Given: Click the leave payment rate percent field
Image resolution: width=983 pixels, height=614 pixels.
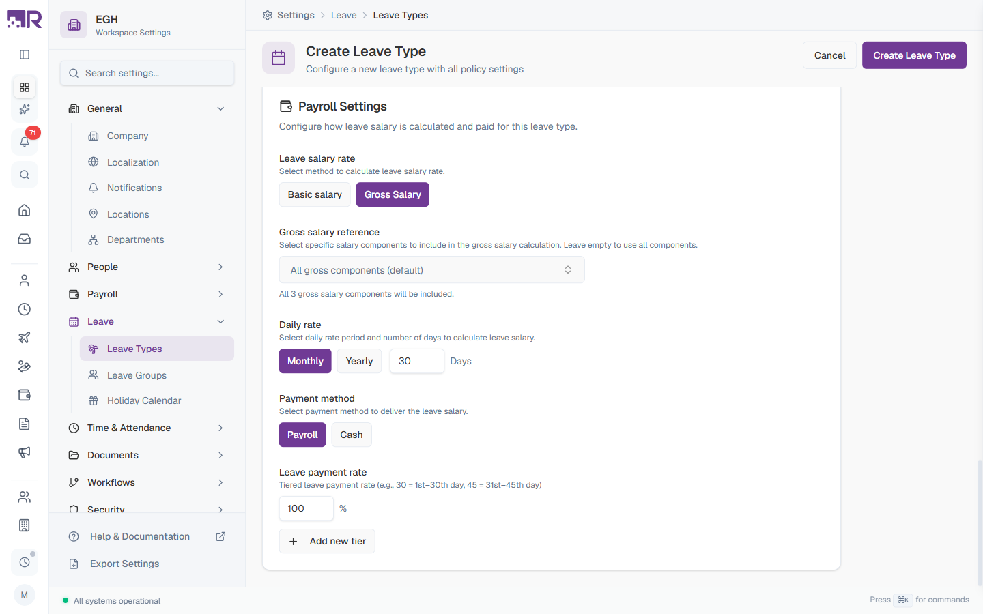Looking at the screenshot, I should (x=307, y=508).
